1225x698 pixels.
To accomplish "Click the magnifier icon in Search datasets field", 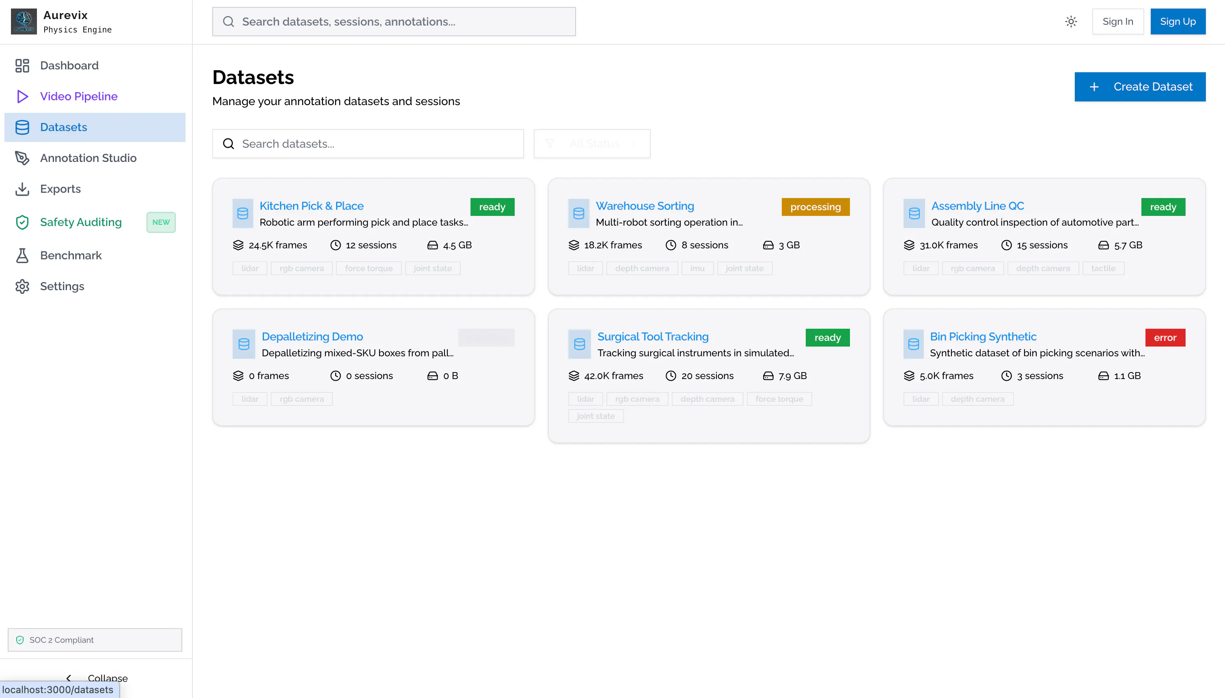I will click(x=229, y=144).
